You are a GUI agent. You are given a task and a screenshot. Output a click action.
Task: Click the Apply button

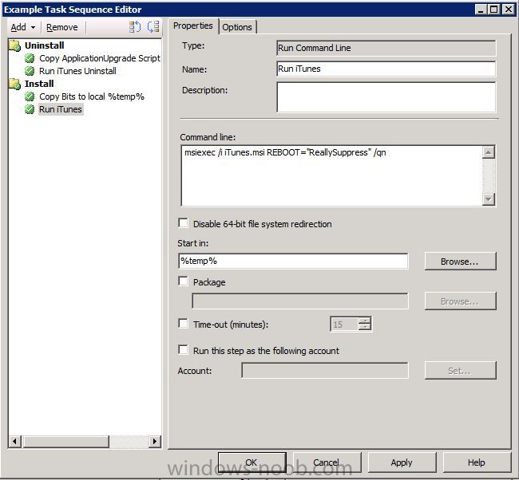(402, 462)
